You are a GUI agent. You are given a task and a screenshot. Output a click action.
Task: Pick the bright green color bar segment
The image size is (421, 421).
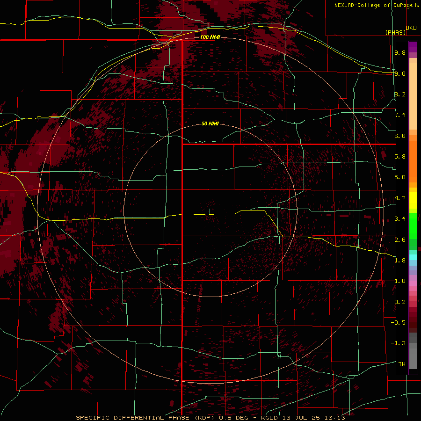[413, 226]
